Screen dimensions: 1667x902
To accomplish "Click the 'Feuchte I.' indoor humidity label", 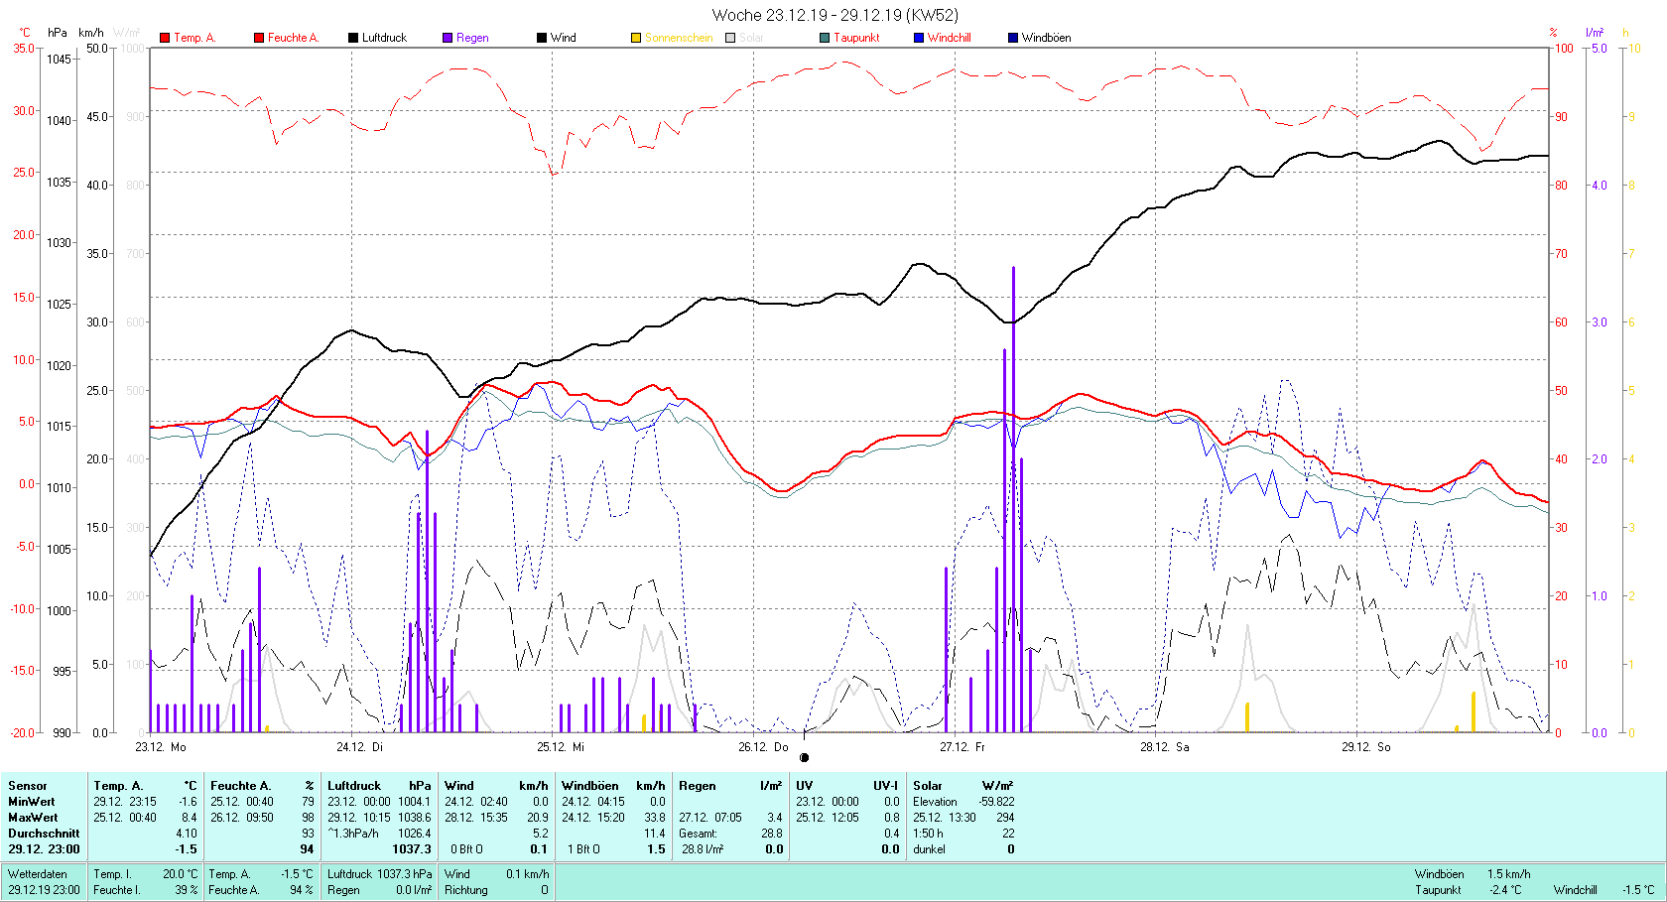I will click(x=116, y=890).
